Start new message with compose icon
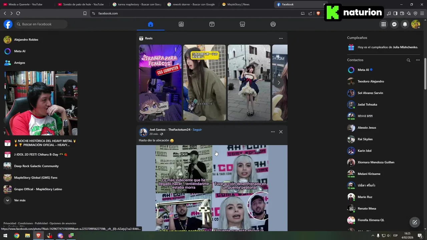Image resolution: width=427 pixels, height=240 pixels. (415, 222)
